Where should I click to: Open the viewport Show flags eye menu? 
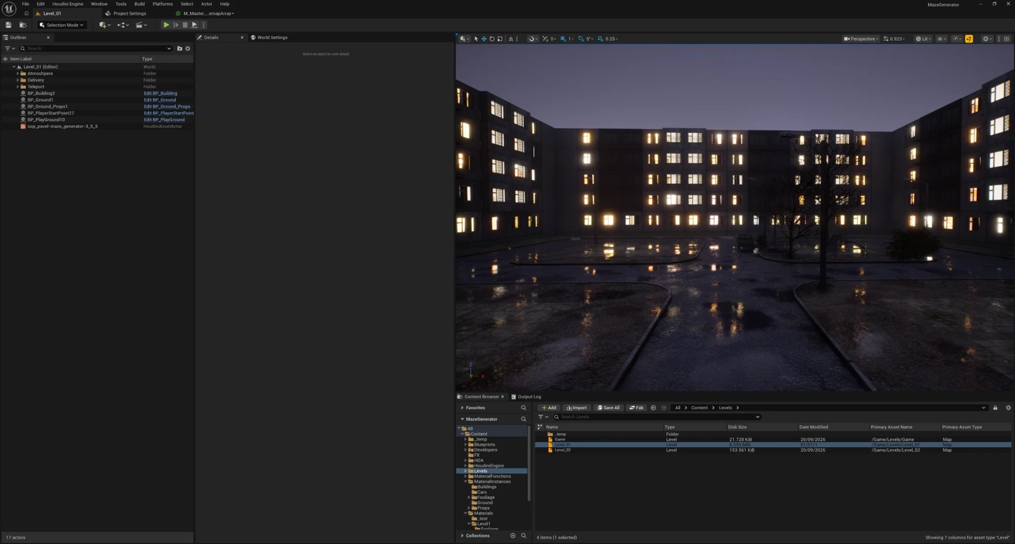coord(941,39)
